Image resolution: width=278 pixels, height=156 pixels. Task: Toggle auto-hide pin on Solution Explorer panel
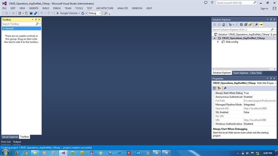[x=271, y=20]
